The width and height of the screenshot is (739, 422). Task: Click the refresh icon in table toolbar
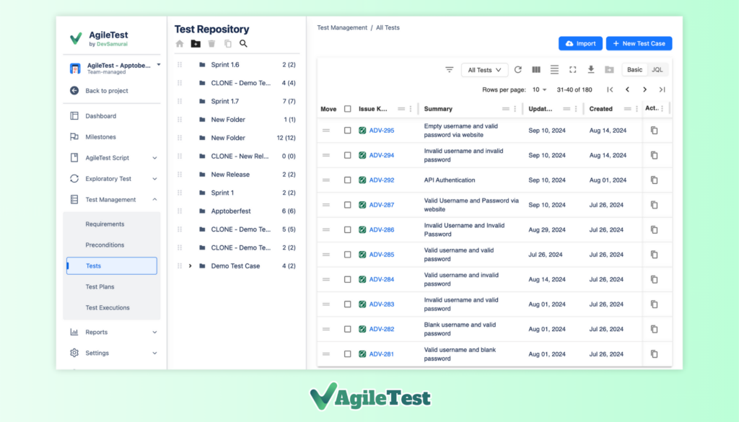coord(517,70)
